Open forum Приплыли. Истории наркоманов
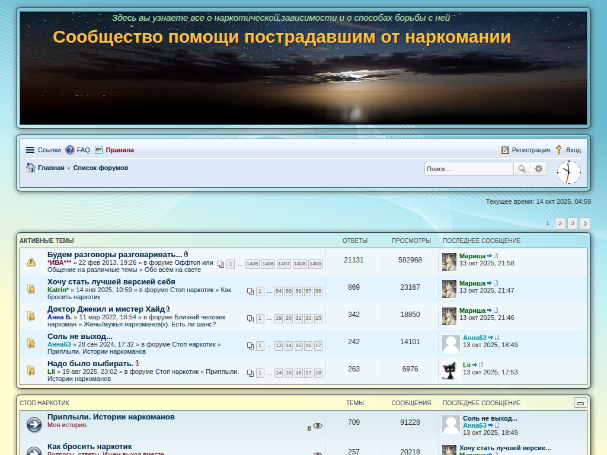The width and height of the screenshot is (607, 455). coord(111,416)
